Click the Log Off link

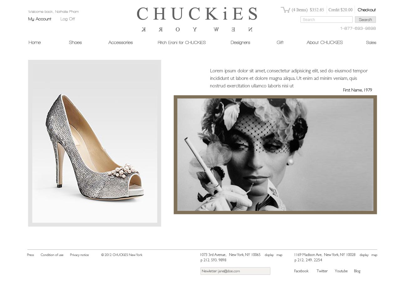68,19
